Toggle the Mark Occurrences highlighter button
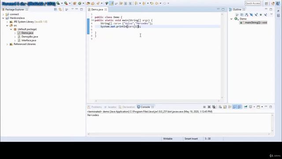 tap(111, 3)
